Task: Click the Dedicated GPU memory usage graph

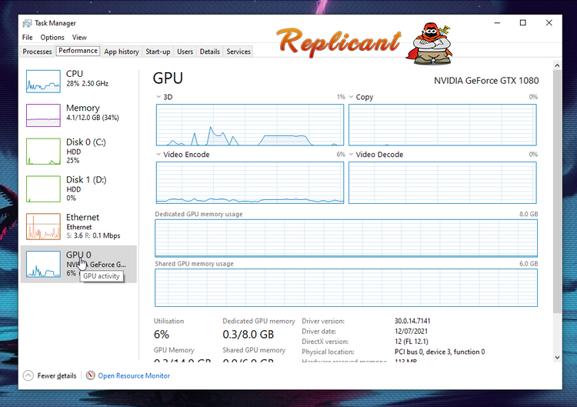Action: click(x=346, y=238)
